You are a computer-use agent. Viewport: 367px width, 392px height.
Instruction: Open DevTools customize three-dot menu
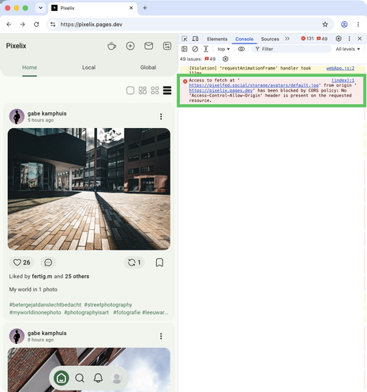[350, 39]
